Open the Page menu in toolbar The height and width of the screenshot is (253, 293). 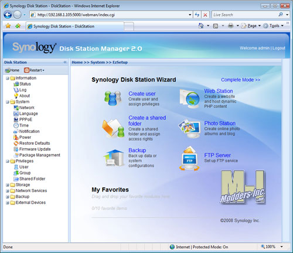coord(251,26)
